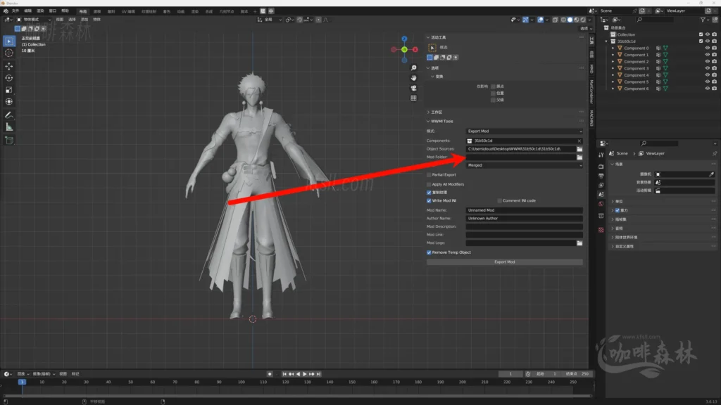Open the 文件 (File) menu
The width and height of the screenshot is (721, 405).
[x=15, y=11]
